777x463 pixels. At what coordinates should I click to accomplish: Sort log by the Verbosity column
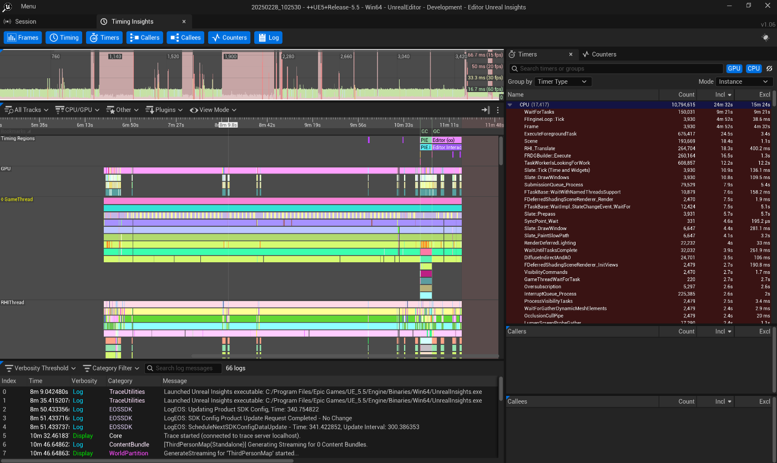[87, 381]
